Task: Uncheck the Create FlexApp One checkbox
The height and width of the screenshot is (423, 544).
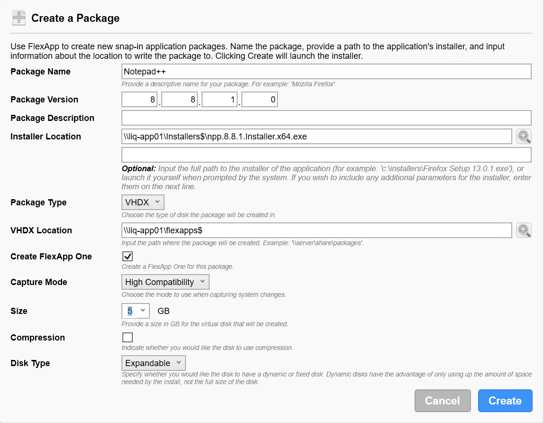Action: (128, 257)
